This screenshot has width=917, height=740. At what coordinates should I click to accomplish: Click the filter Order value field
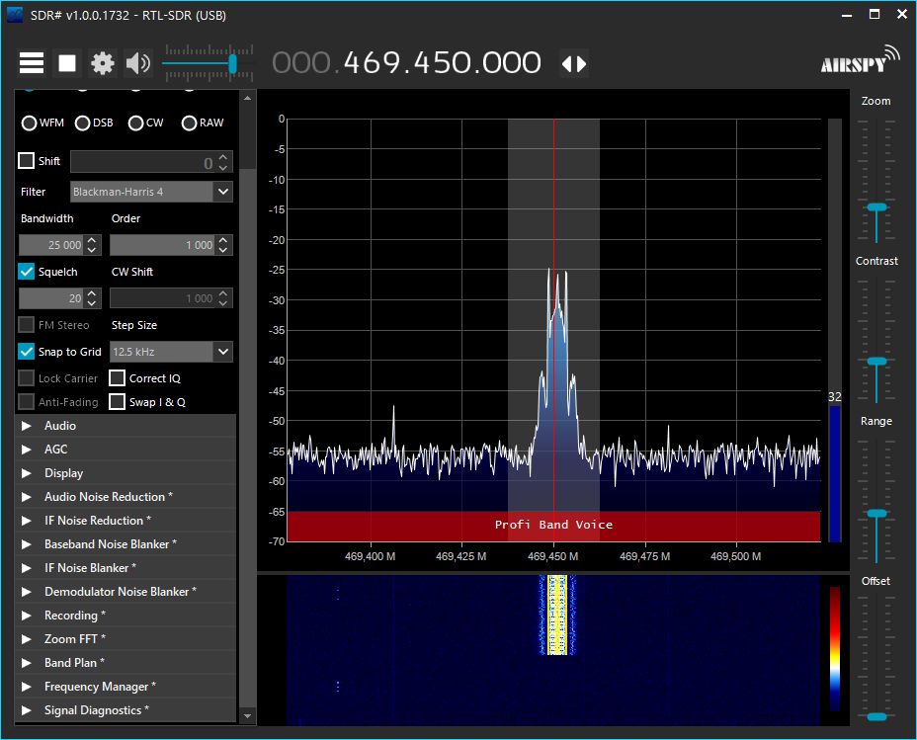163,245
